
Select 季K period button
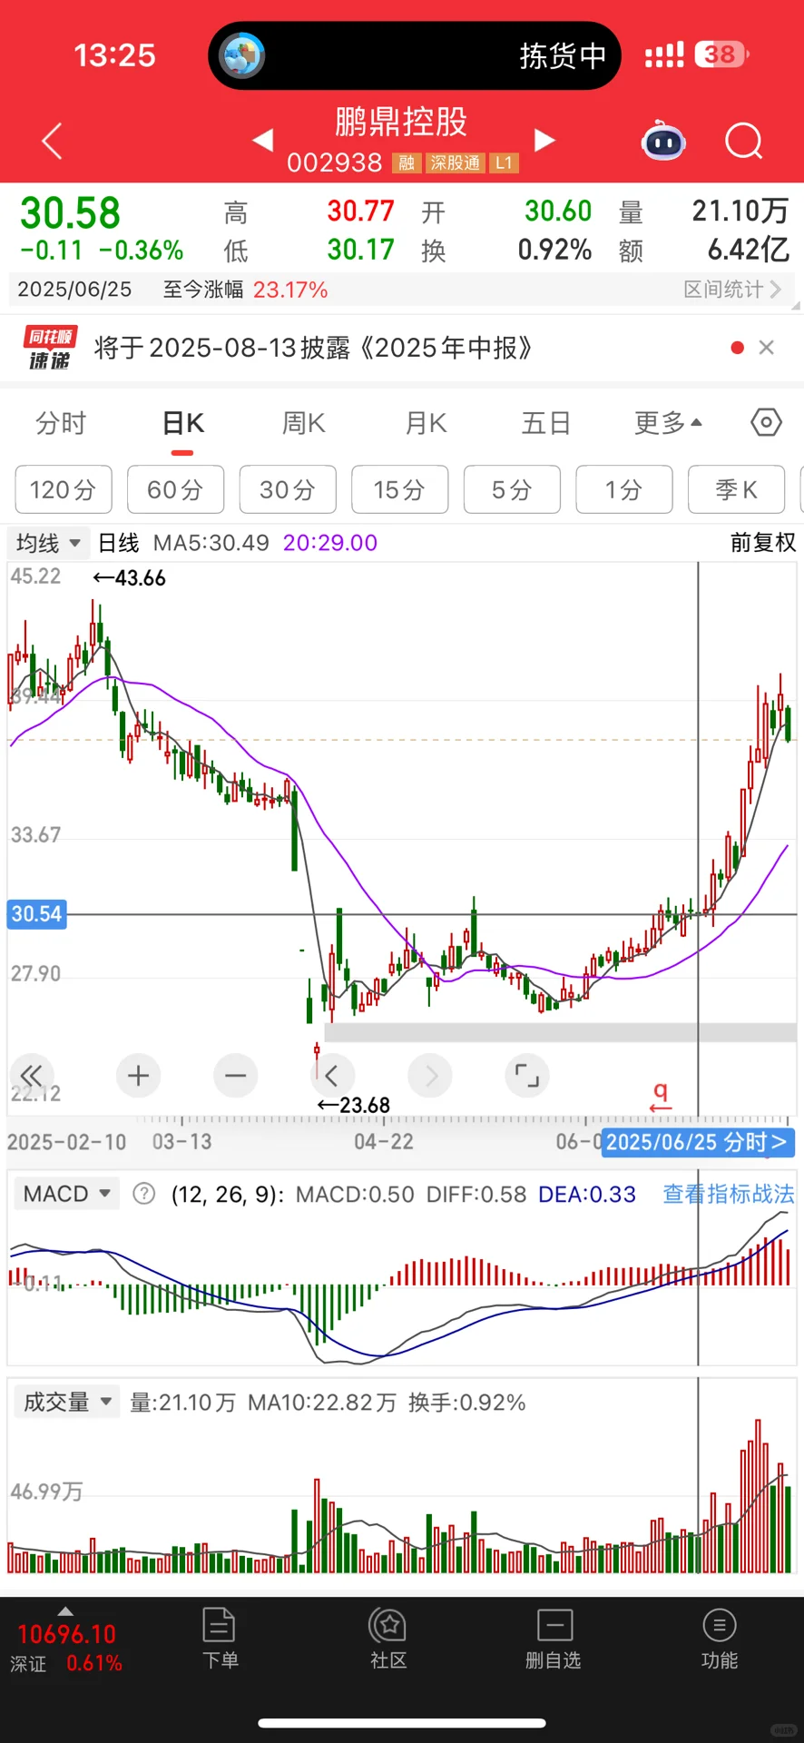[x=736, y=490]
